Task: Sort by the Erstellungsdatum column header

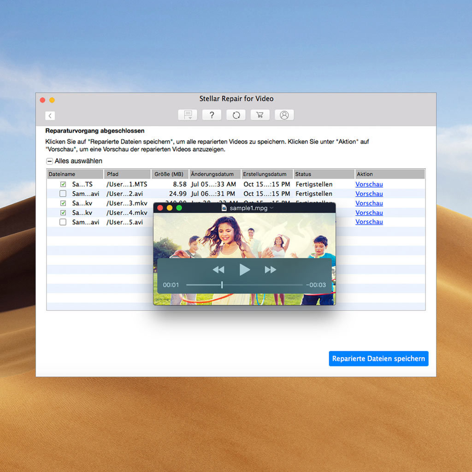Action: [267, 174]
